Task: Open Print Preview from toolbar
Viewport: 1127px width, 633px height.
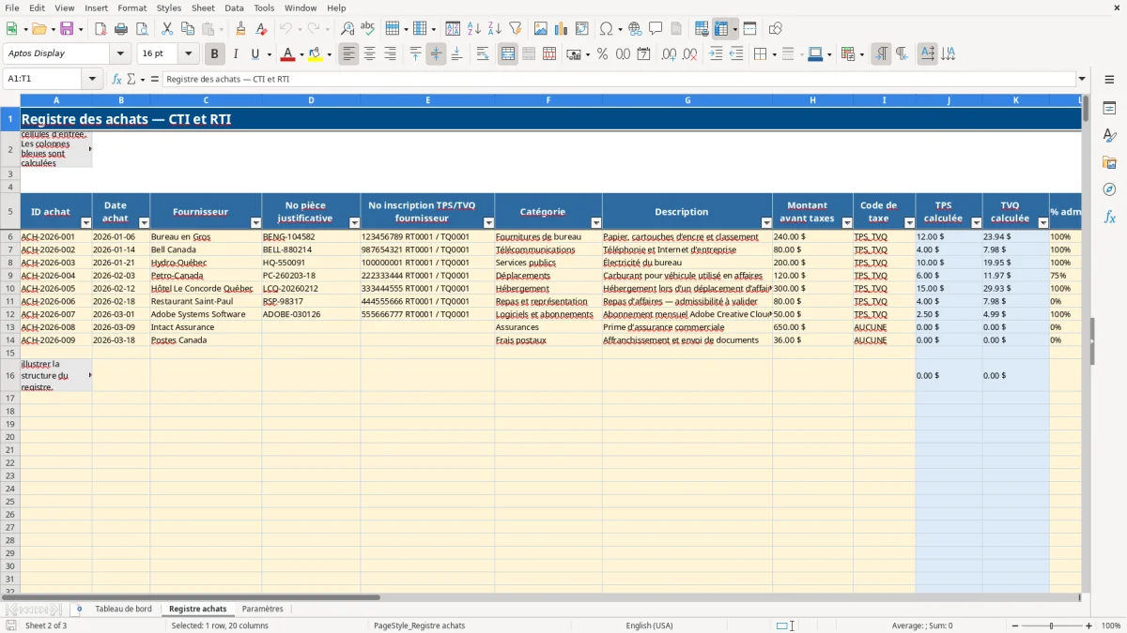Action: pyautogui.click(x=141, y=29)
